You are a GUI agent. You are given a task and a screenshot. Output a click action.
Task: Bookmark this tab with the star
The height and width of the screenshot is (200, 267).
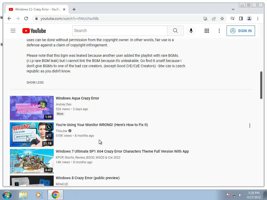coord(222,18)
